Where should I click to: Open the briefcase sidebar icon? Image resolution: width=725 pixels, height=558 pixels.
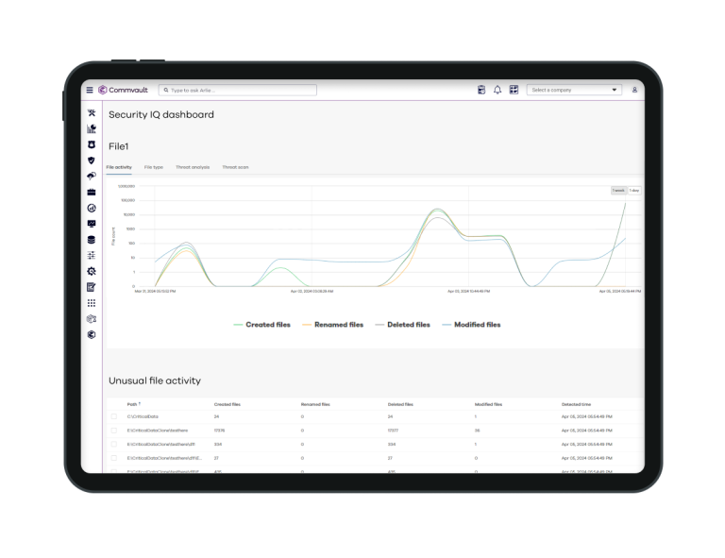(x=92, y=193)
